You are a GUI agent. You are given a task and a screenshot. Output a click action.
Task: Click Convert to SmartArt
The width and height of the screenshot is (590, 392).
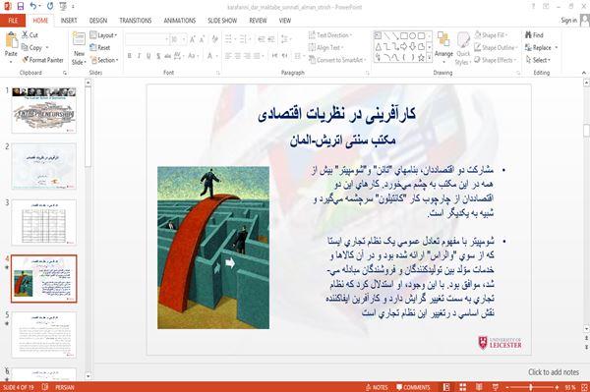(337, 60)
